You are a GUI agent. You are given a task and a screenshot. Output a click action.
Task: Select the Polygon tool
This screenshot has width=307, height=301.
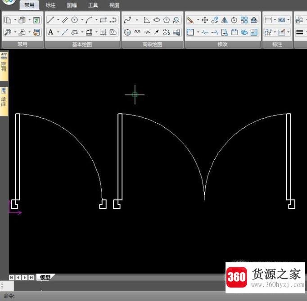(167, 20)
